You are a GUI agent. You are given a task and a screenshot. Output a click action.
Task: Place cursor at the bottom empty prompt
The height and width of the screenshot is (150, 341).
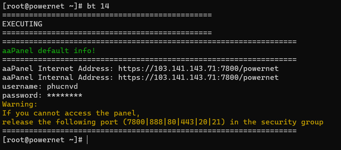pyautogui.click(x=87, y=140)
